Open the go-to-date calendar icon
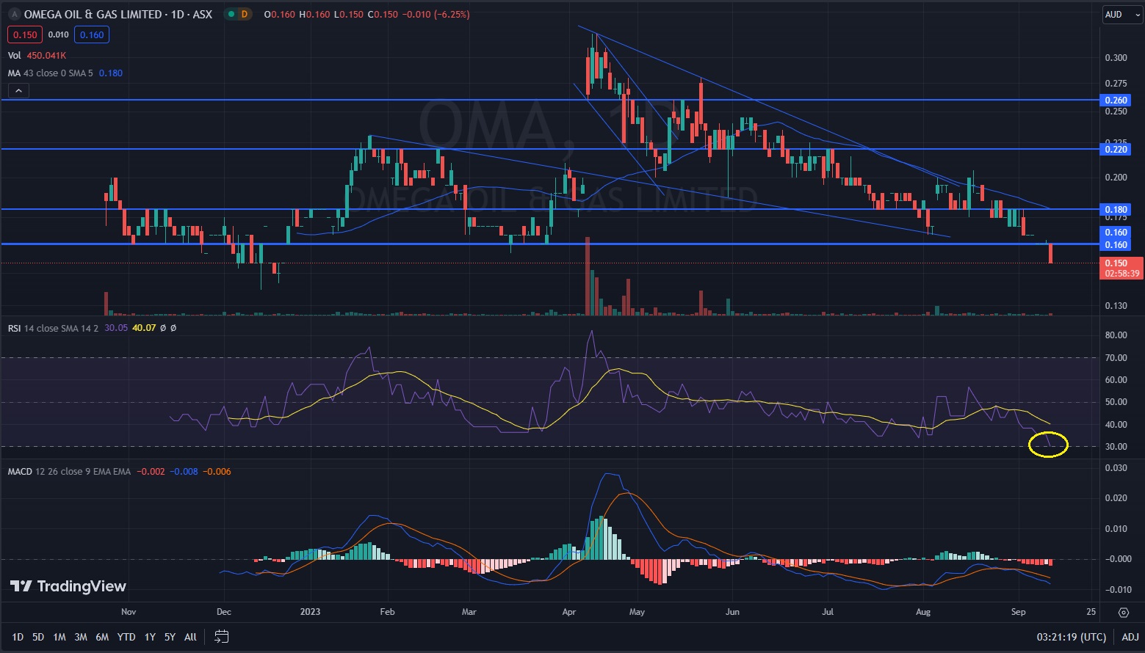1145x653 pixels. (x=222, y=636)
